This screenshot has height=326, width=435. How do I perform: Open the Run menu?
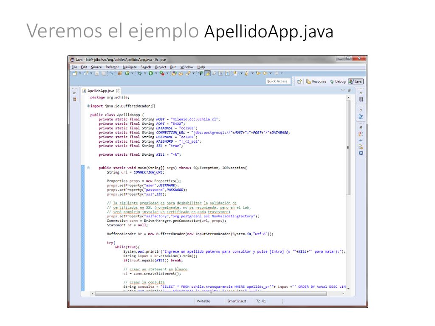(x=173, y=67)
